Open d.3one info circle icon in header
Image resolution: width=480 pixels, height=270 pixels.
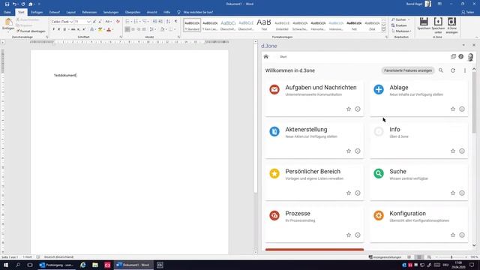[461, 57]
